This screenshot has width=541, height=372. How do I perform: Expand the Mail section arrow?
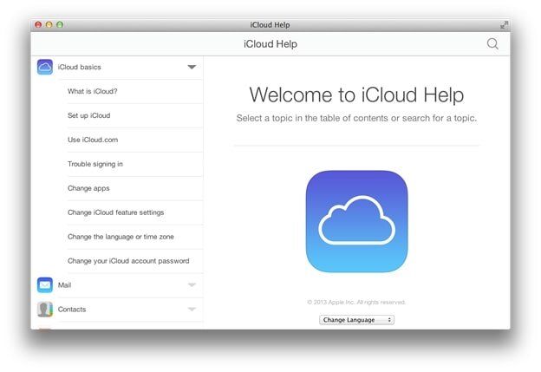(192, 285)
